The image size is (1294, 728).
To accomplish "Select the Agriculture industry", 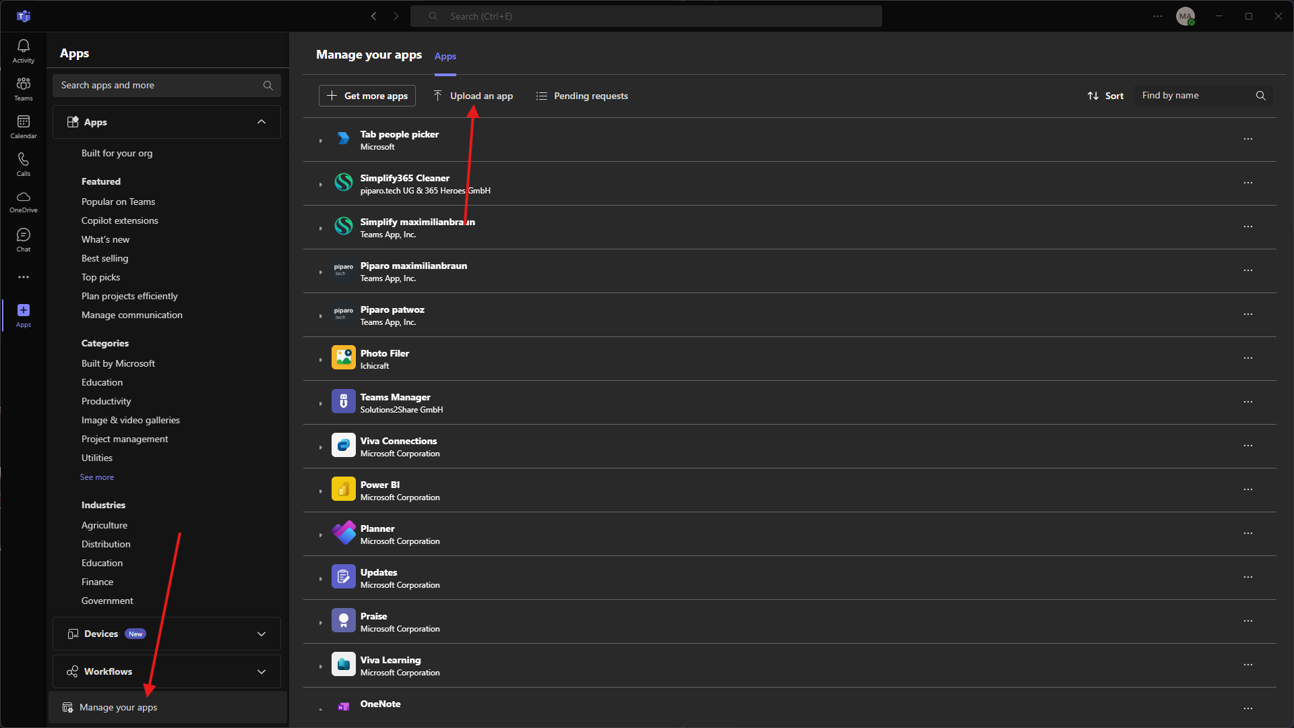I will (x=104, y=526).
